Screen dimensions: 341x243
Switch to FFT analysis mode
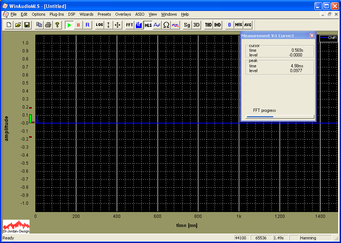129,25
